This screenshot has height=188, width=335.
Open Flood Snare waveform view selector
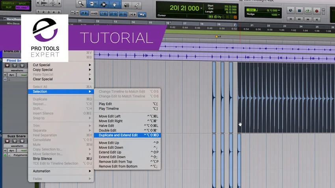coord(17,70)
